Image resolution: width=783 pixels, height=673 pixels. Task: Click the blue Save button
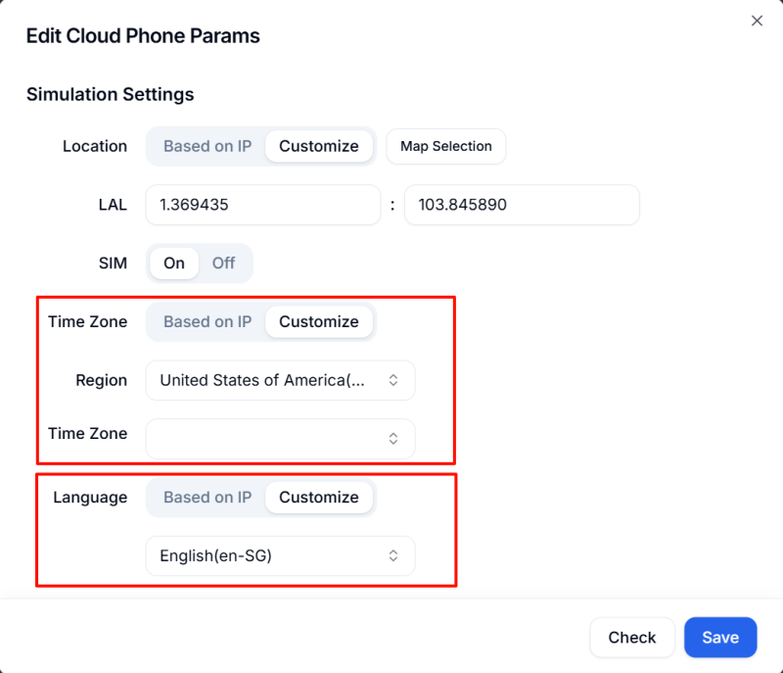(x=720, y=637)
